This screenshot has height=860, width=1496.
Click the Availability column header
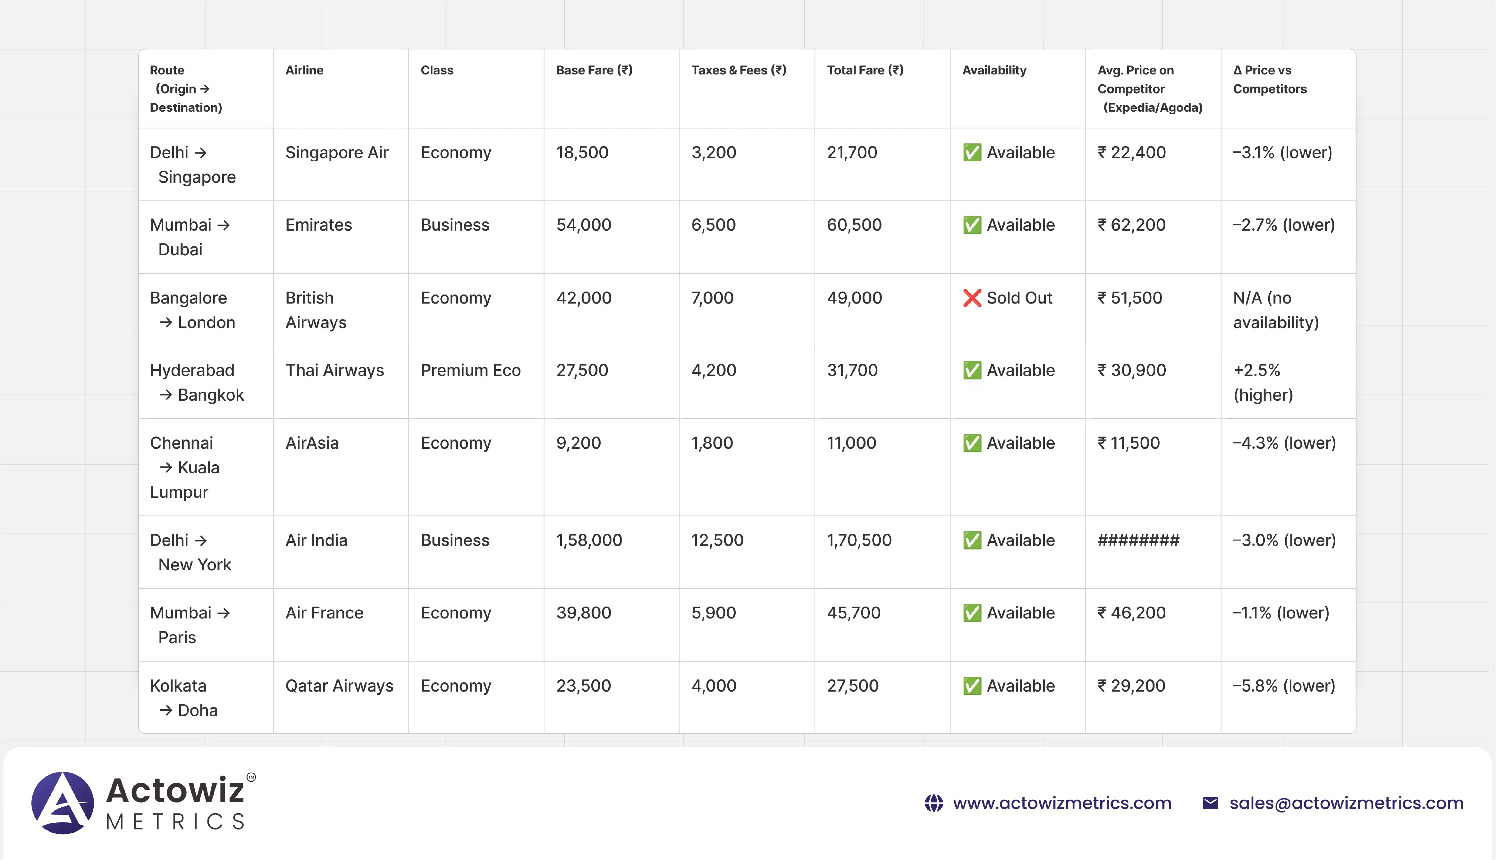click(994, 70)
